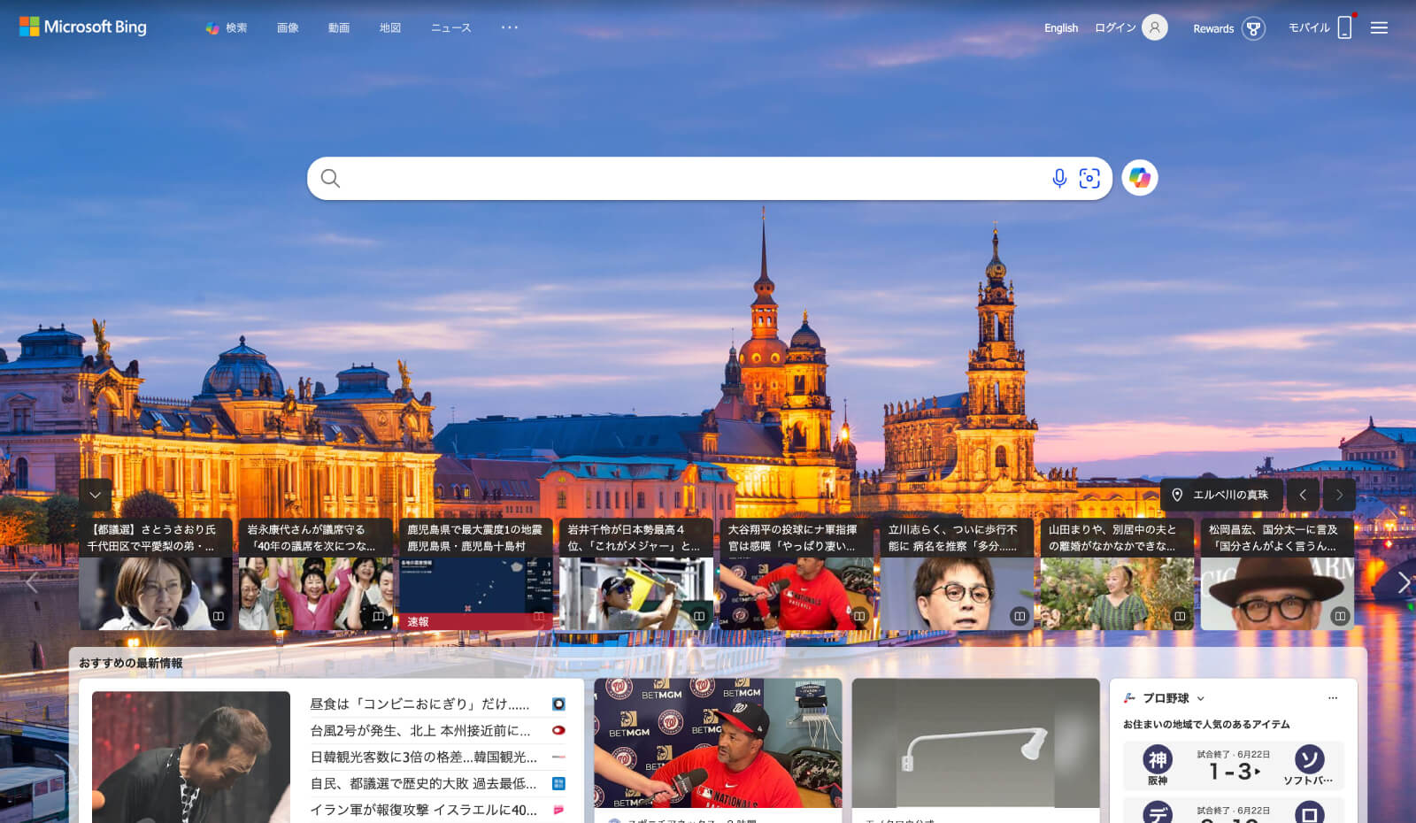The image size is (1416, 823).
Task: Show the next background image
Action: tap(1339, 495)
